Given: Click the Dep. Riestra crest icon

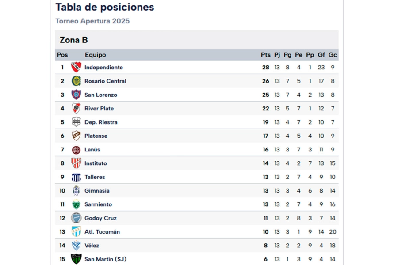Looking at the screenshot, I should [76, 122].
